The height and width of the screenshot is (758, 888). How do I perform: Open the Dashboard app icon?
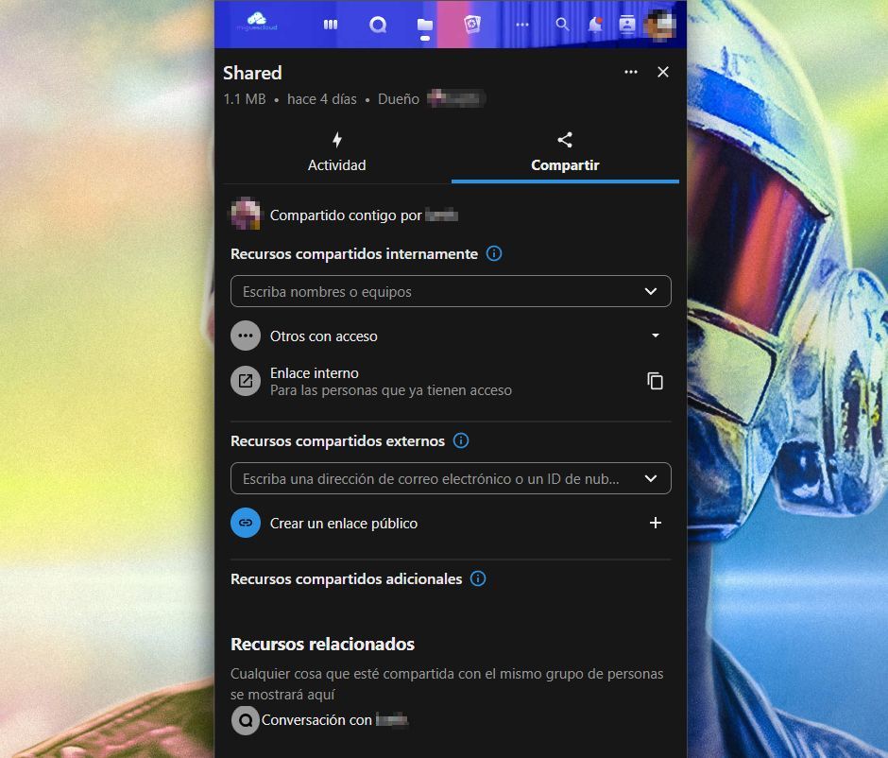[x=331, y=25]
